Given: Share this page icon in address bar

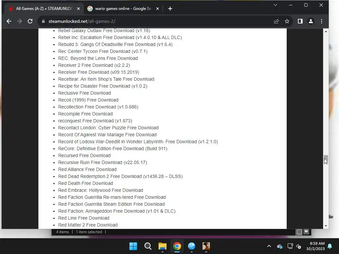Looking at the screenshot, I should click(x=276, y=21).
